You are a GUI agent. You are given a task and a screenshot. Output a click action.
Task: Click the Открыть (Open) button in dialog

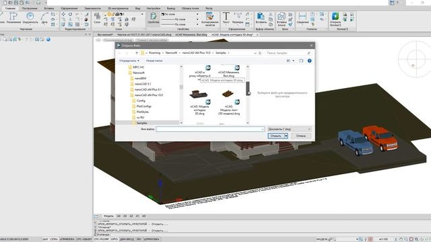276,136
